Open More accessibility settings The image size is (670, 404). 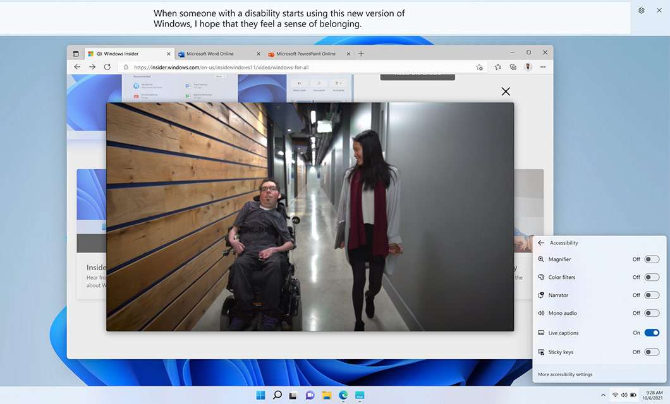click(x=565, y=374)
